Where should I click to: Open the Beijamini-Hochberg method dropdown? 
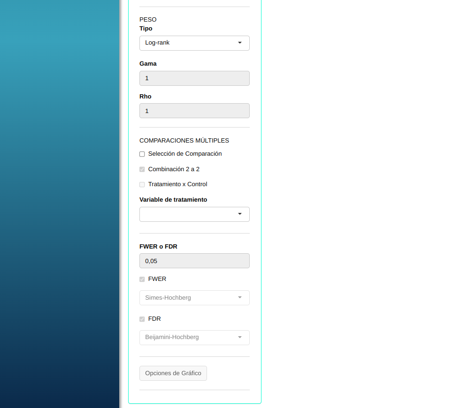(x=194, y=338)
